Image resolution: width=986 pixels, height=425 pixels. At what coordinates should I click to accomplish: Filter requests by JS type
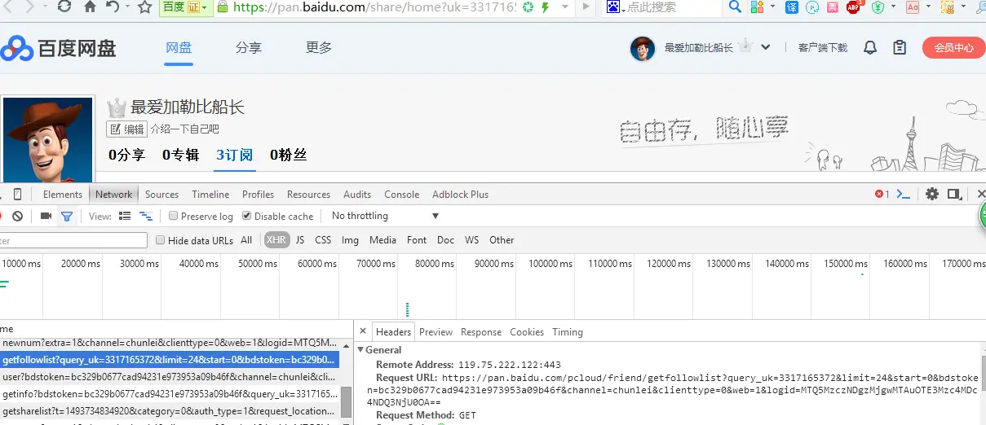[x=300, y=240]
